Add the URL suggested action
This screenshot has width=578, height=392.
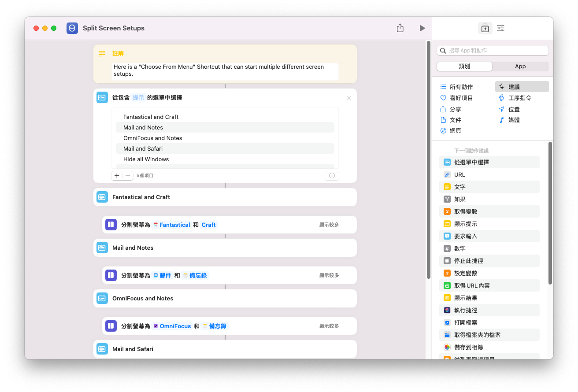pos(489,174)
